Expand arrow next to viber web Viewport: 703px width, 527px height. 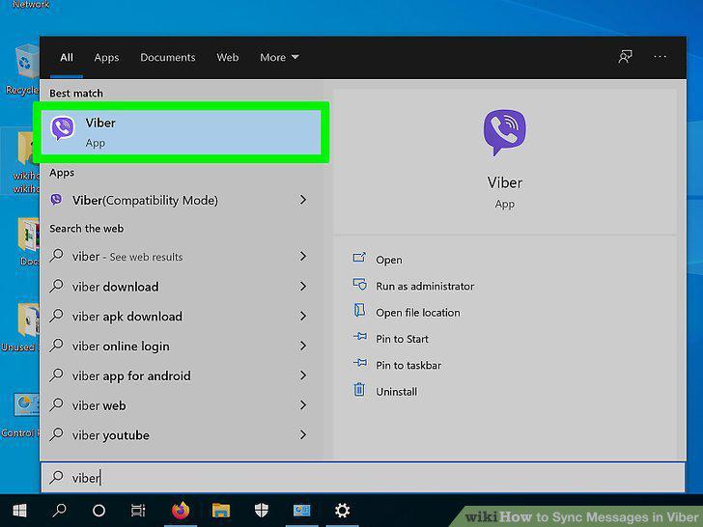[303, 405]
